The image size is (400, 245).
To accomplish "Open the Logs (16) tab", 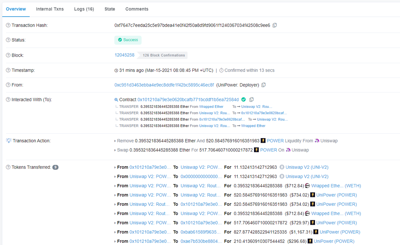I will [84, 9].
